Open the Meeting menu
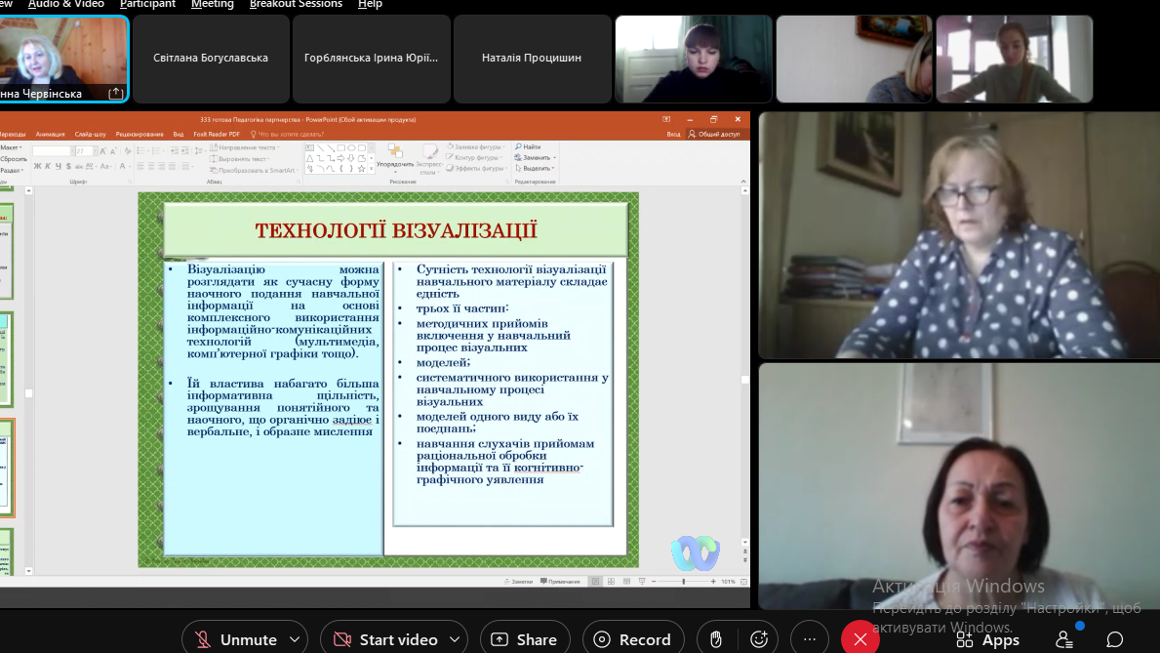The width and height of the screenshot is (1160, 653). (x=212, y=4)
